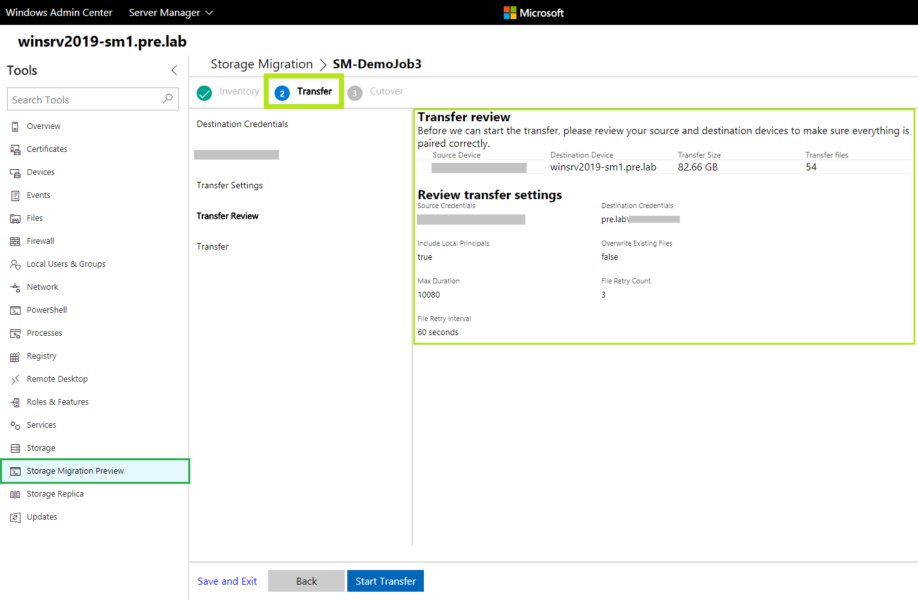Click the Max Duration value 10080
918x600 pixels.
click(x=429, y=295)
